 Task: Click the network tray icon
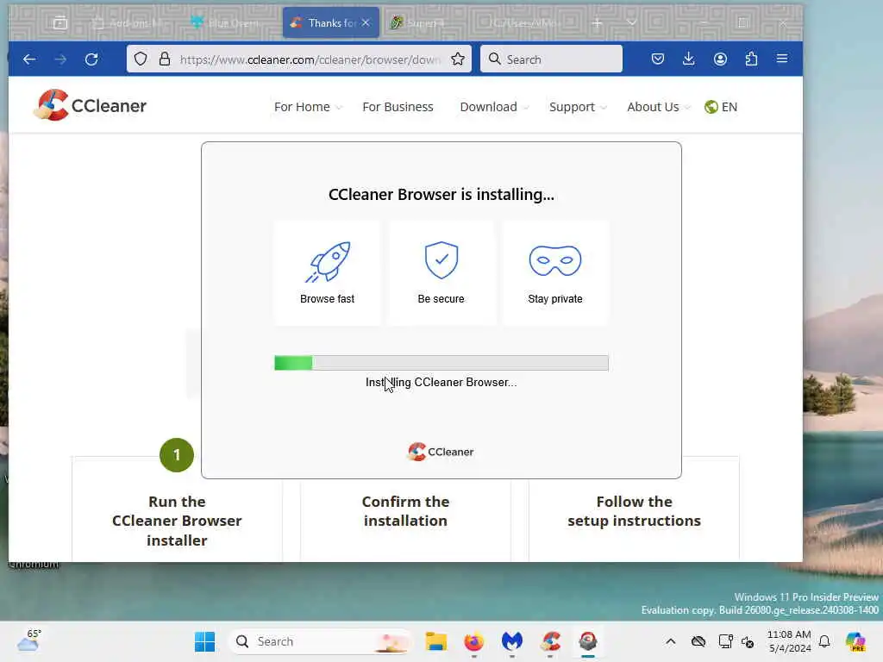[x=725, y=641]
